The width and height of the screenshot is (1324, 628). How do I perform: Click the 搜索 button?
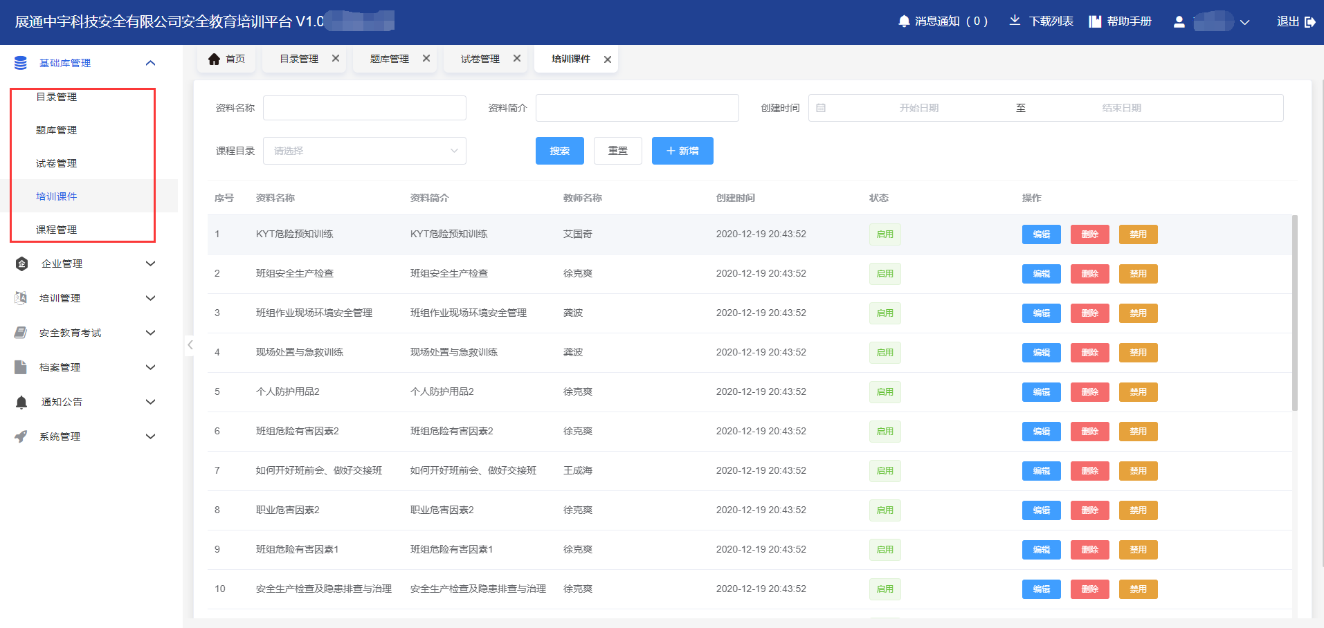(x=560, y=151)
